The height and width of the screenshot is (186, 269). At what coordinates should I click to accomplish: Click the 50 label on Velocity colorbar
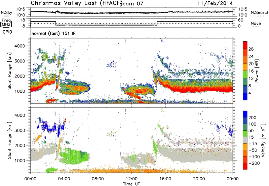coord(251,131)
